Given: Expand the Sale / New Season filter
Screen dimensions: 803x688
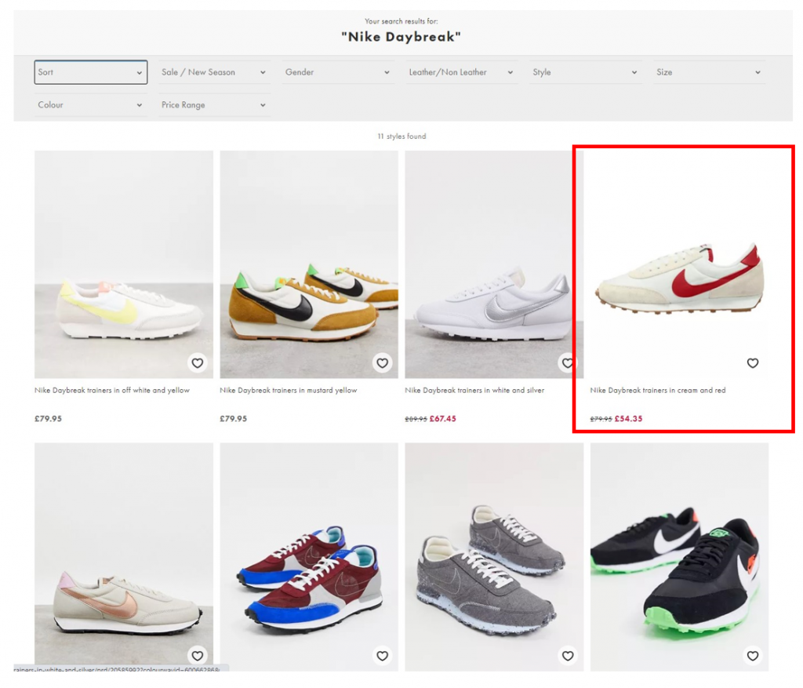Looking at the screenshot, I should click(214, 72).
